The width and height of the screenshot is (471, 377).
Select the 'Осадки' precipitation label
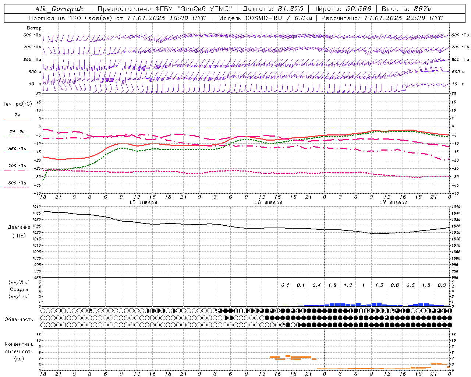tap(19, 289)
